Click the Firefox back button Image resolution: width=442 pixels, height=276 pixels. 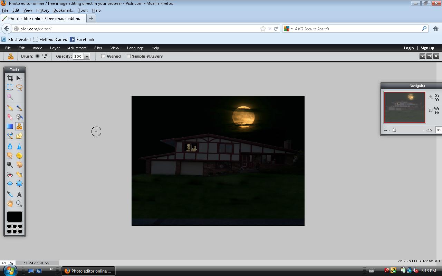coord(7,29)
